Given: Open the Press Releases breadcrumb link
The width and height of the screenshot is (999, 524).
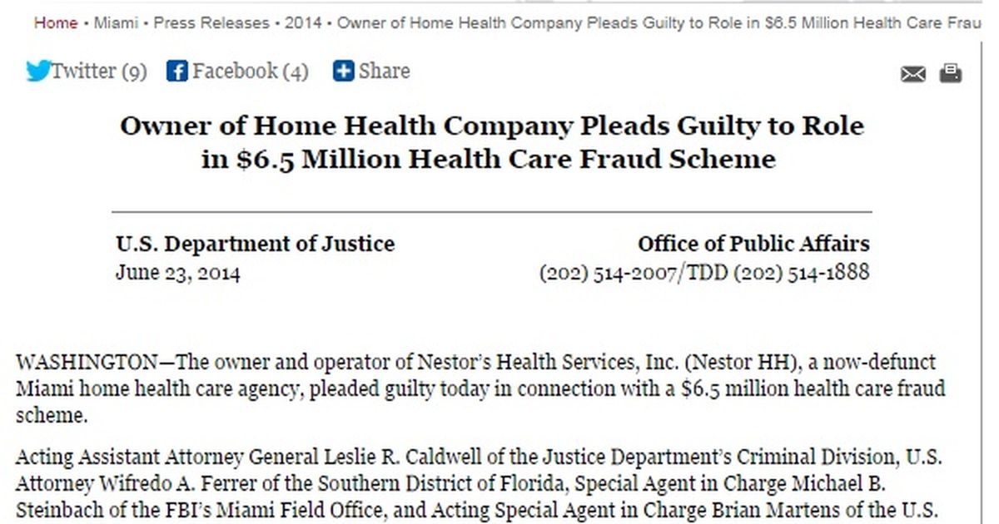Looking at the screenshot, I should point(213,23).
